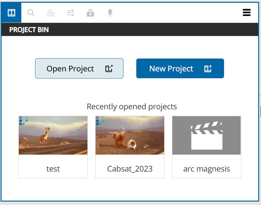Image resolution: width=261 pixels, height=205 pixels.
Task: Click the logo badge on Cabsat_2023 thumbnail
Action: (x=100, y=121)
